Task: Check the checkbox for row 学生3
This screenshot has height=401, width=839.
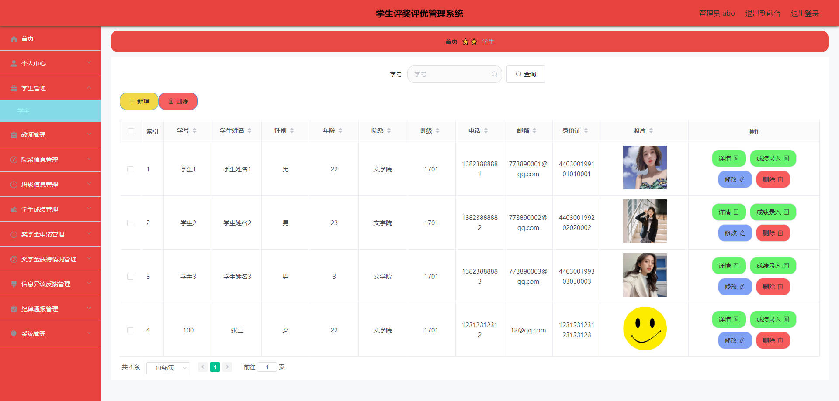Action: point(130,277)
